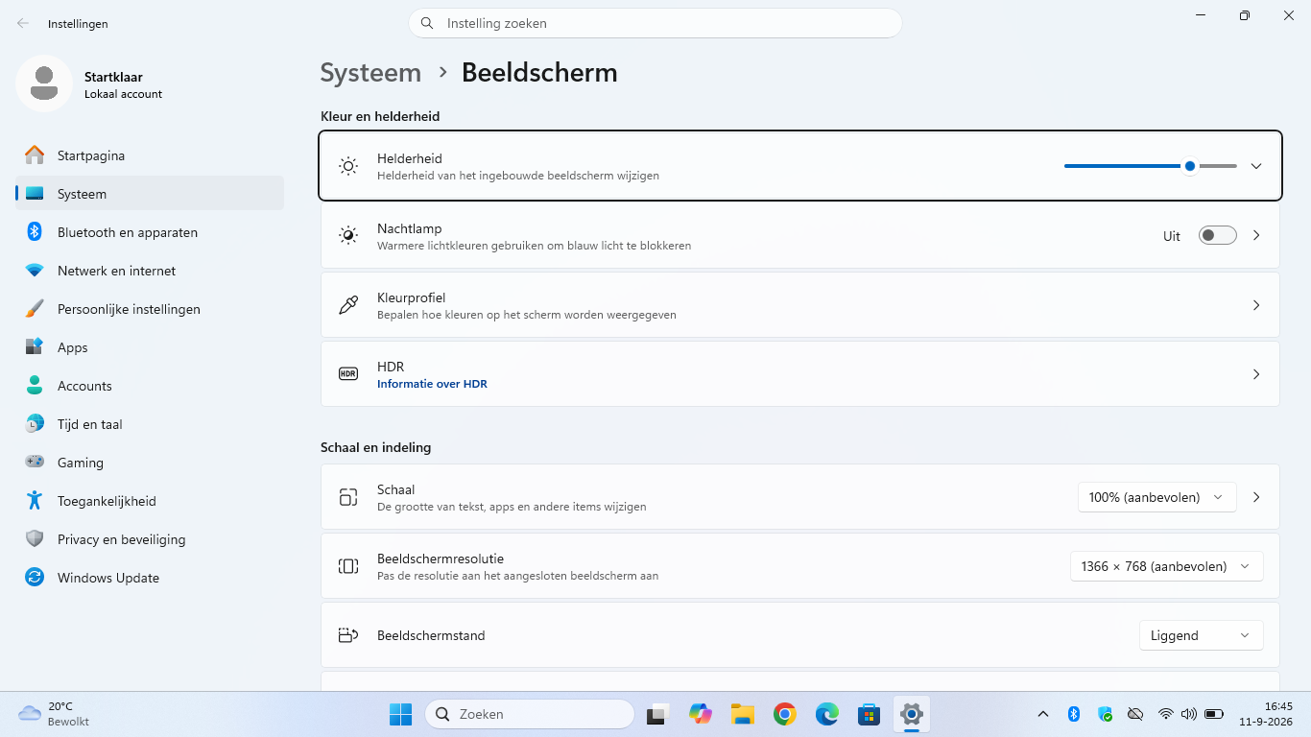Select Persoonlijke instellingen in sidebar
Image resolution: width=1311 pixels, height=737 pixels.
pos(150,309)
